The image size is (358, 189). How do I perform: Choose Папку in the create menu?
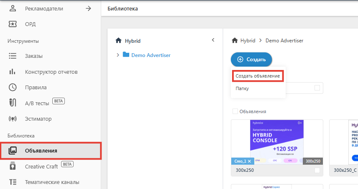tap(243, 88)
